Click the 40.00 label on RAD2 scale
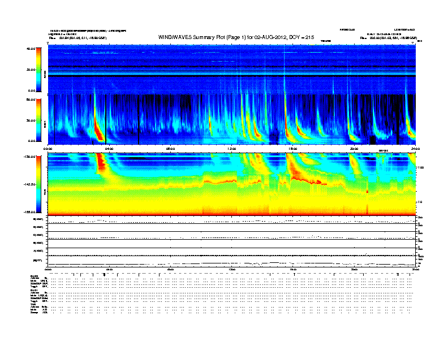The height and width of the screenshot is (346, 448). (31, 49)
